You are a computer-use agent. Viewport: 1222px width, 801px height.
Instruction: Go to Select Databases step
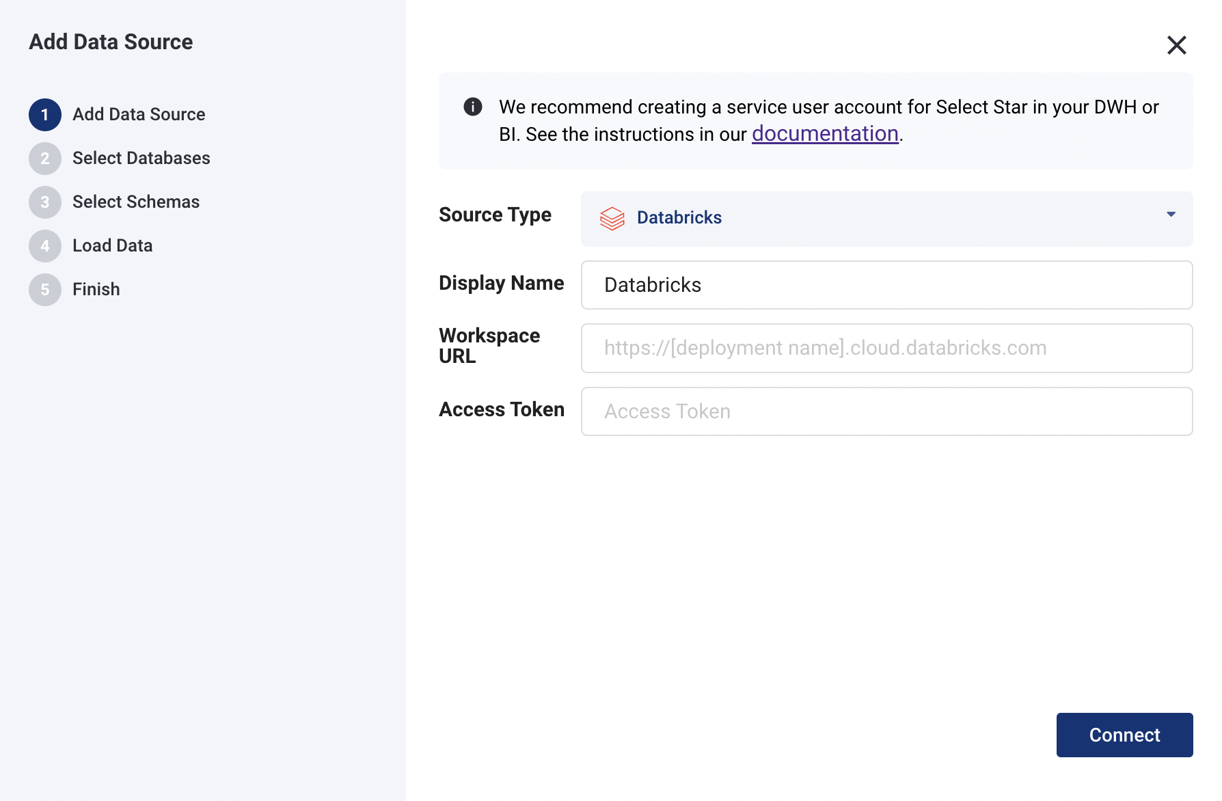point(141,159)
